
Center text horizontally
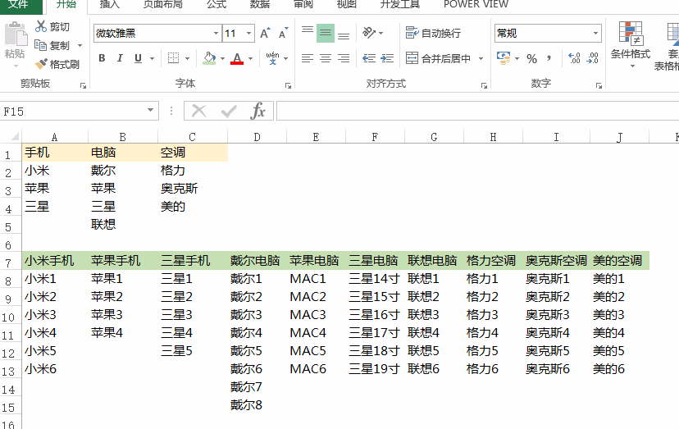coord(326,58)
